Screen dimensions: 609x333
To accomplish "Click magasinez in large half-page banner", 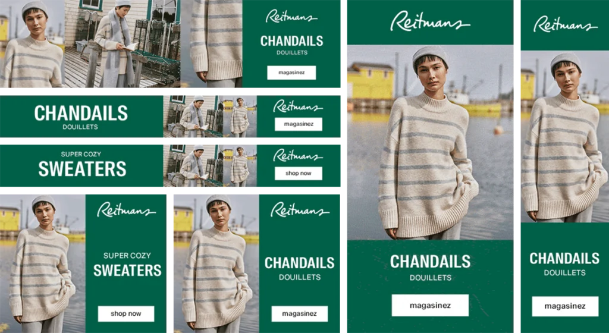I will coord(430,306).
